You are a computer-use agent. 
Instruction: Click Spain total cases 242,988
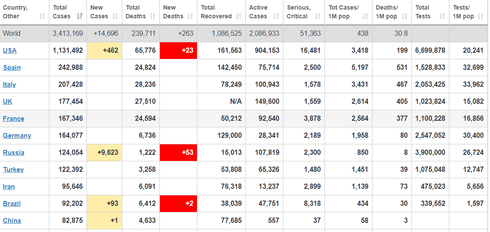pyautogui.click(x=71, y=68)
